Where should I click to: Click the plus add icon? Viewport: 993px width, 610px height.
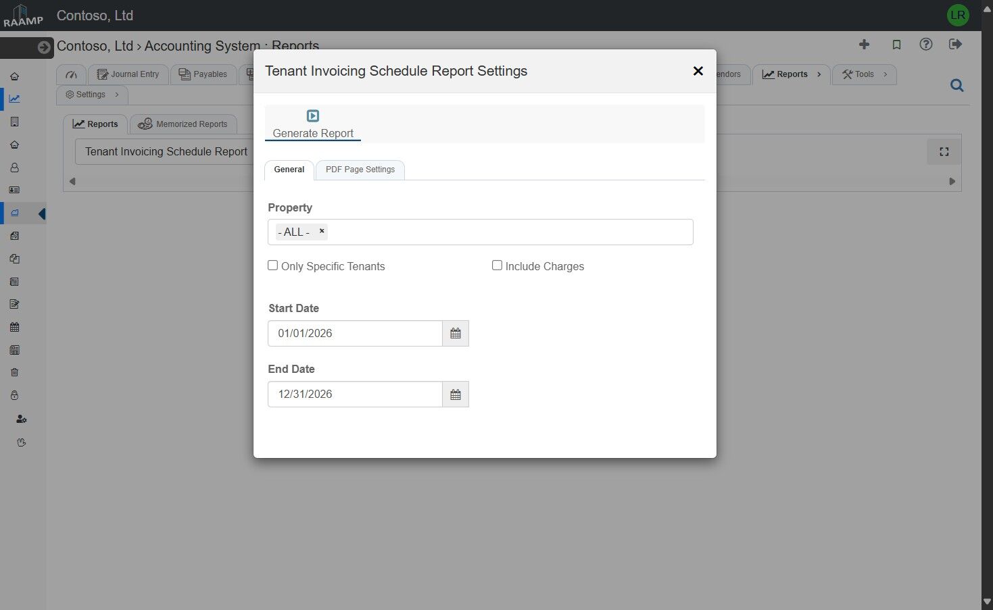click(864, 45)
